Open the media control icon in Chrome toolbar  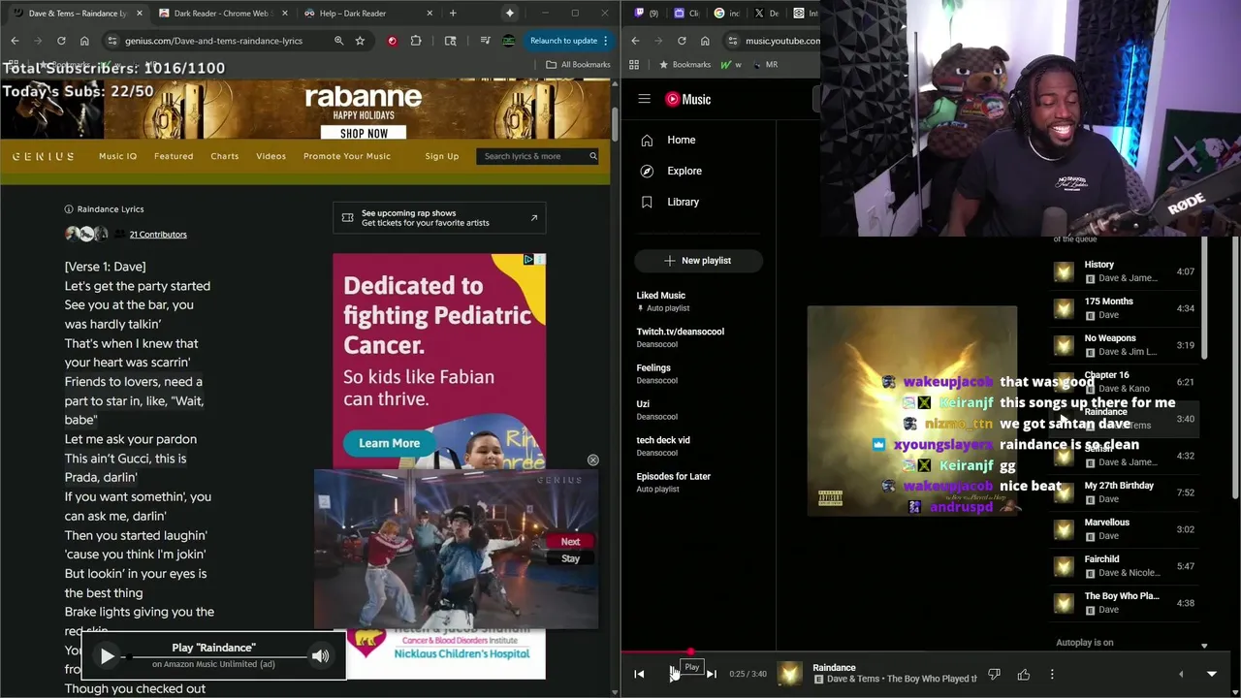click(x=485, y=41)
